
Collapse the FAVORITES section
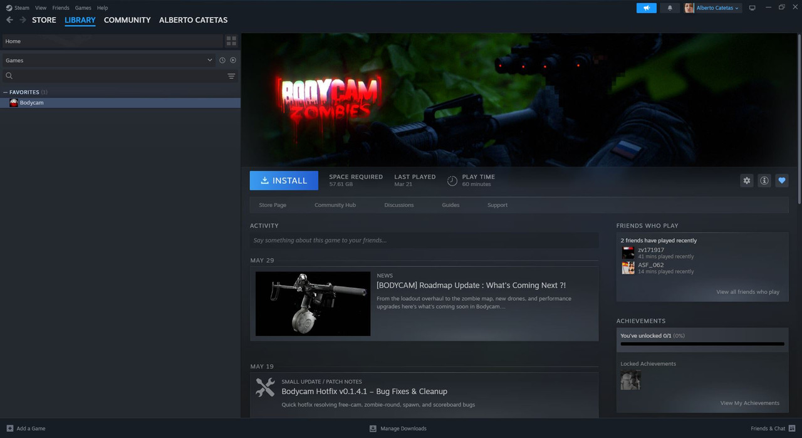(x=6, y=92)
